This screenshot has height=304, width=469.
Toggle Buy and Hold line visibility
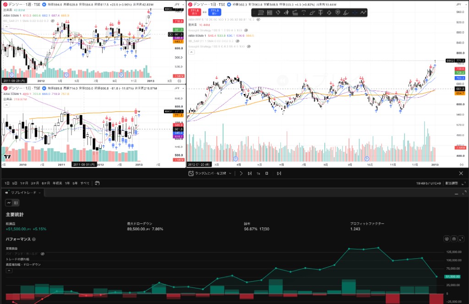coord(43,254)
